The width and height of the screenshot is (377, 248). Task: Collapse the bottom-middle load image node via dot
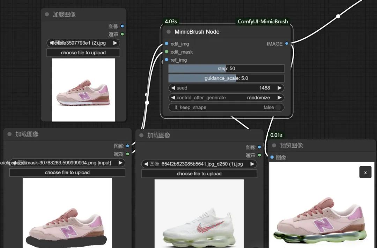tap(141, 135)
